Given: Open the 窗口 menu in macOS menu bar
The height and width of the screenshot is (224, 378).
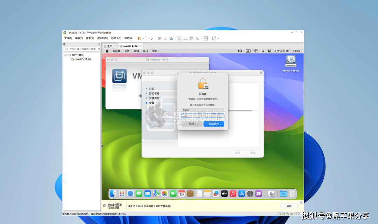Looking at the screenshot, I should point(145,51).
